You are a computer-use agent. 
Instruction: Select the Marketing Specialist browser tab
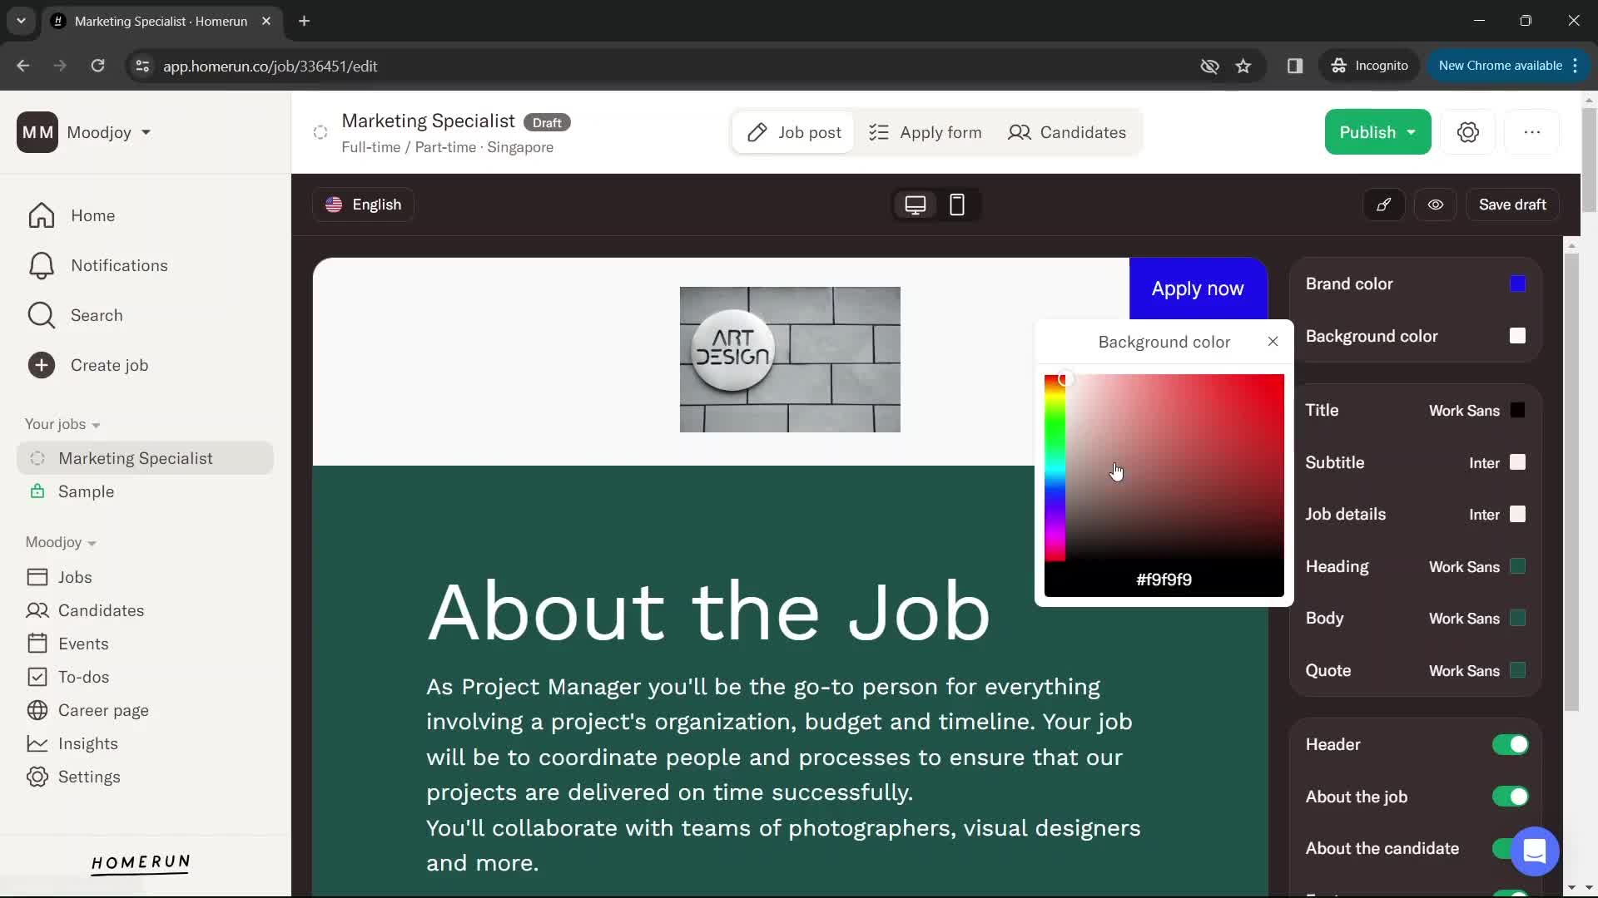point(161,21)
